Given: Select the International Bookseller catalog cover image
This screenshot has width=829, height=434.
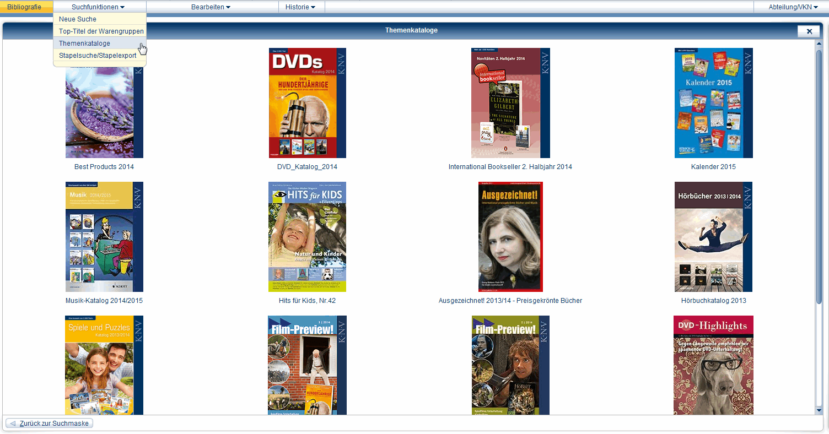Looking at the screenshot, I should [x=510, y=103].
